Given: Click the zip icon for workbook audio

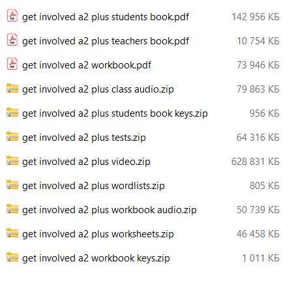Looking at the screenshot, I should 12,209.
